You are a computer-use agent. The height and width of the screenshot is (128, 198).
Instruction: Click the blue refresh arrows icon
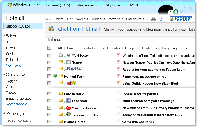161,19
